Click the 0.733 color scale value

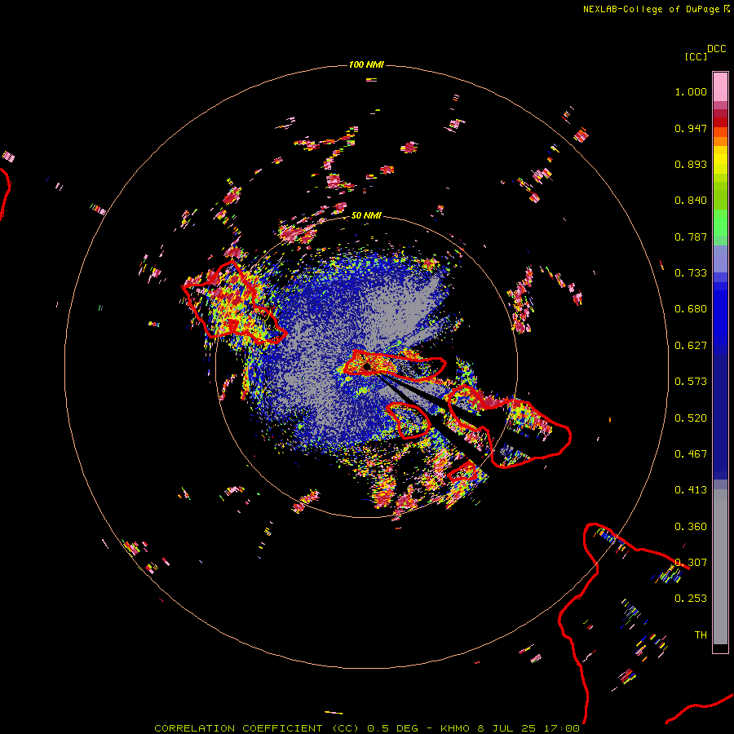click(691, 273)
